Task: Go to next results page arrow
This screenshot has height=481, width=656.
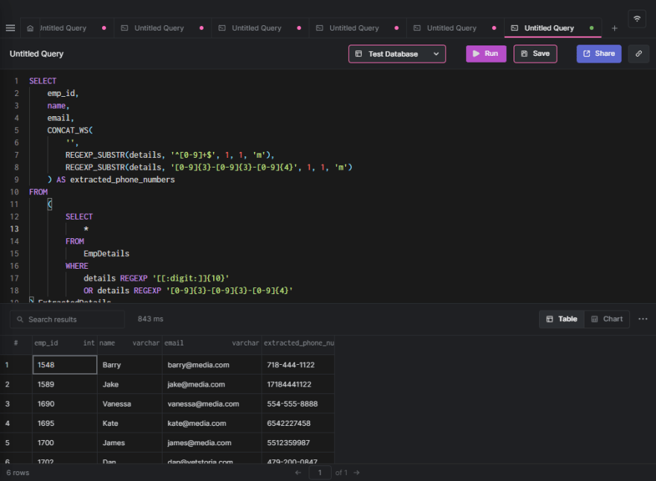Action: point(356,473)
